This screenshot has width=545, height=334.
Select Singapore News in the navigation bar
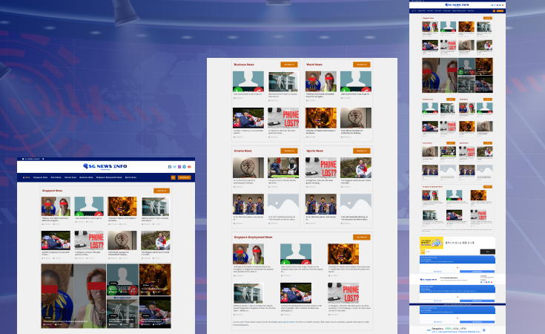coord(40,177)
